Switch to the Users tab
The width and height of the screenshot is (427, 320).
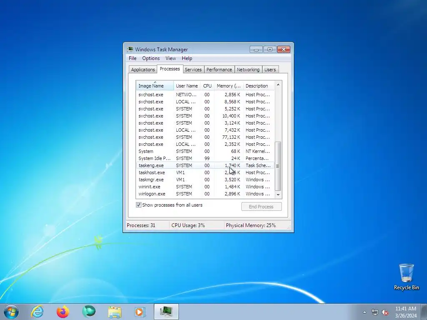click(270, 70)
